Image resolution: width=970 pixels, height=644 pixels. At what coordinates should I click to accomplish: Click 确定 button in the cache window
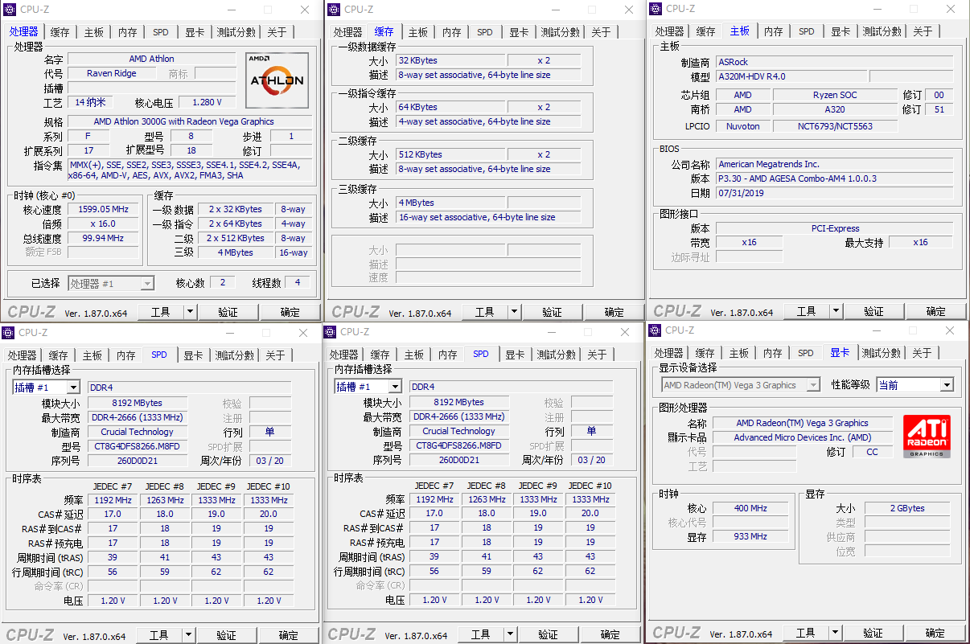coord(614,312)
